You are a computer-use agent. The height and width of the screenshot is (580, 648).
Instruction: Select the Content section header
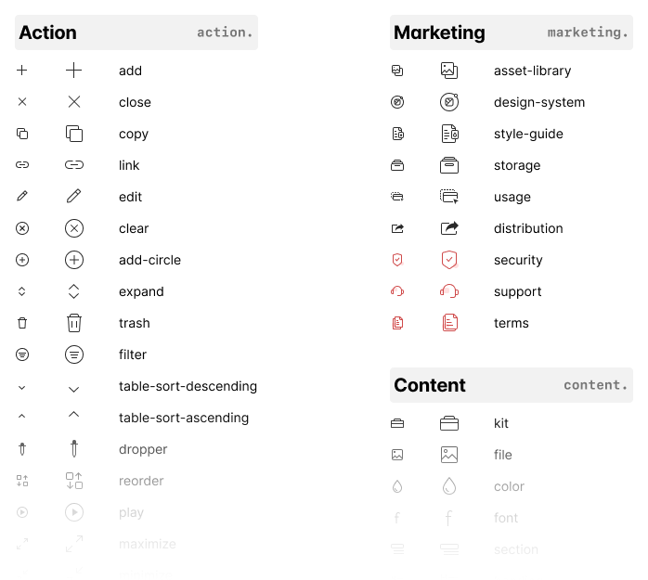tap(430, 385)
